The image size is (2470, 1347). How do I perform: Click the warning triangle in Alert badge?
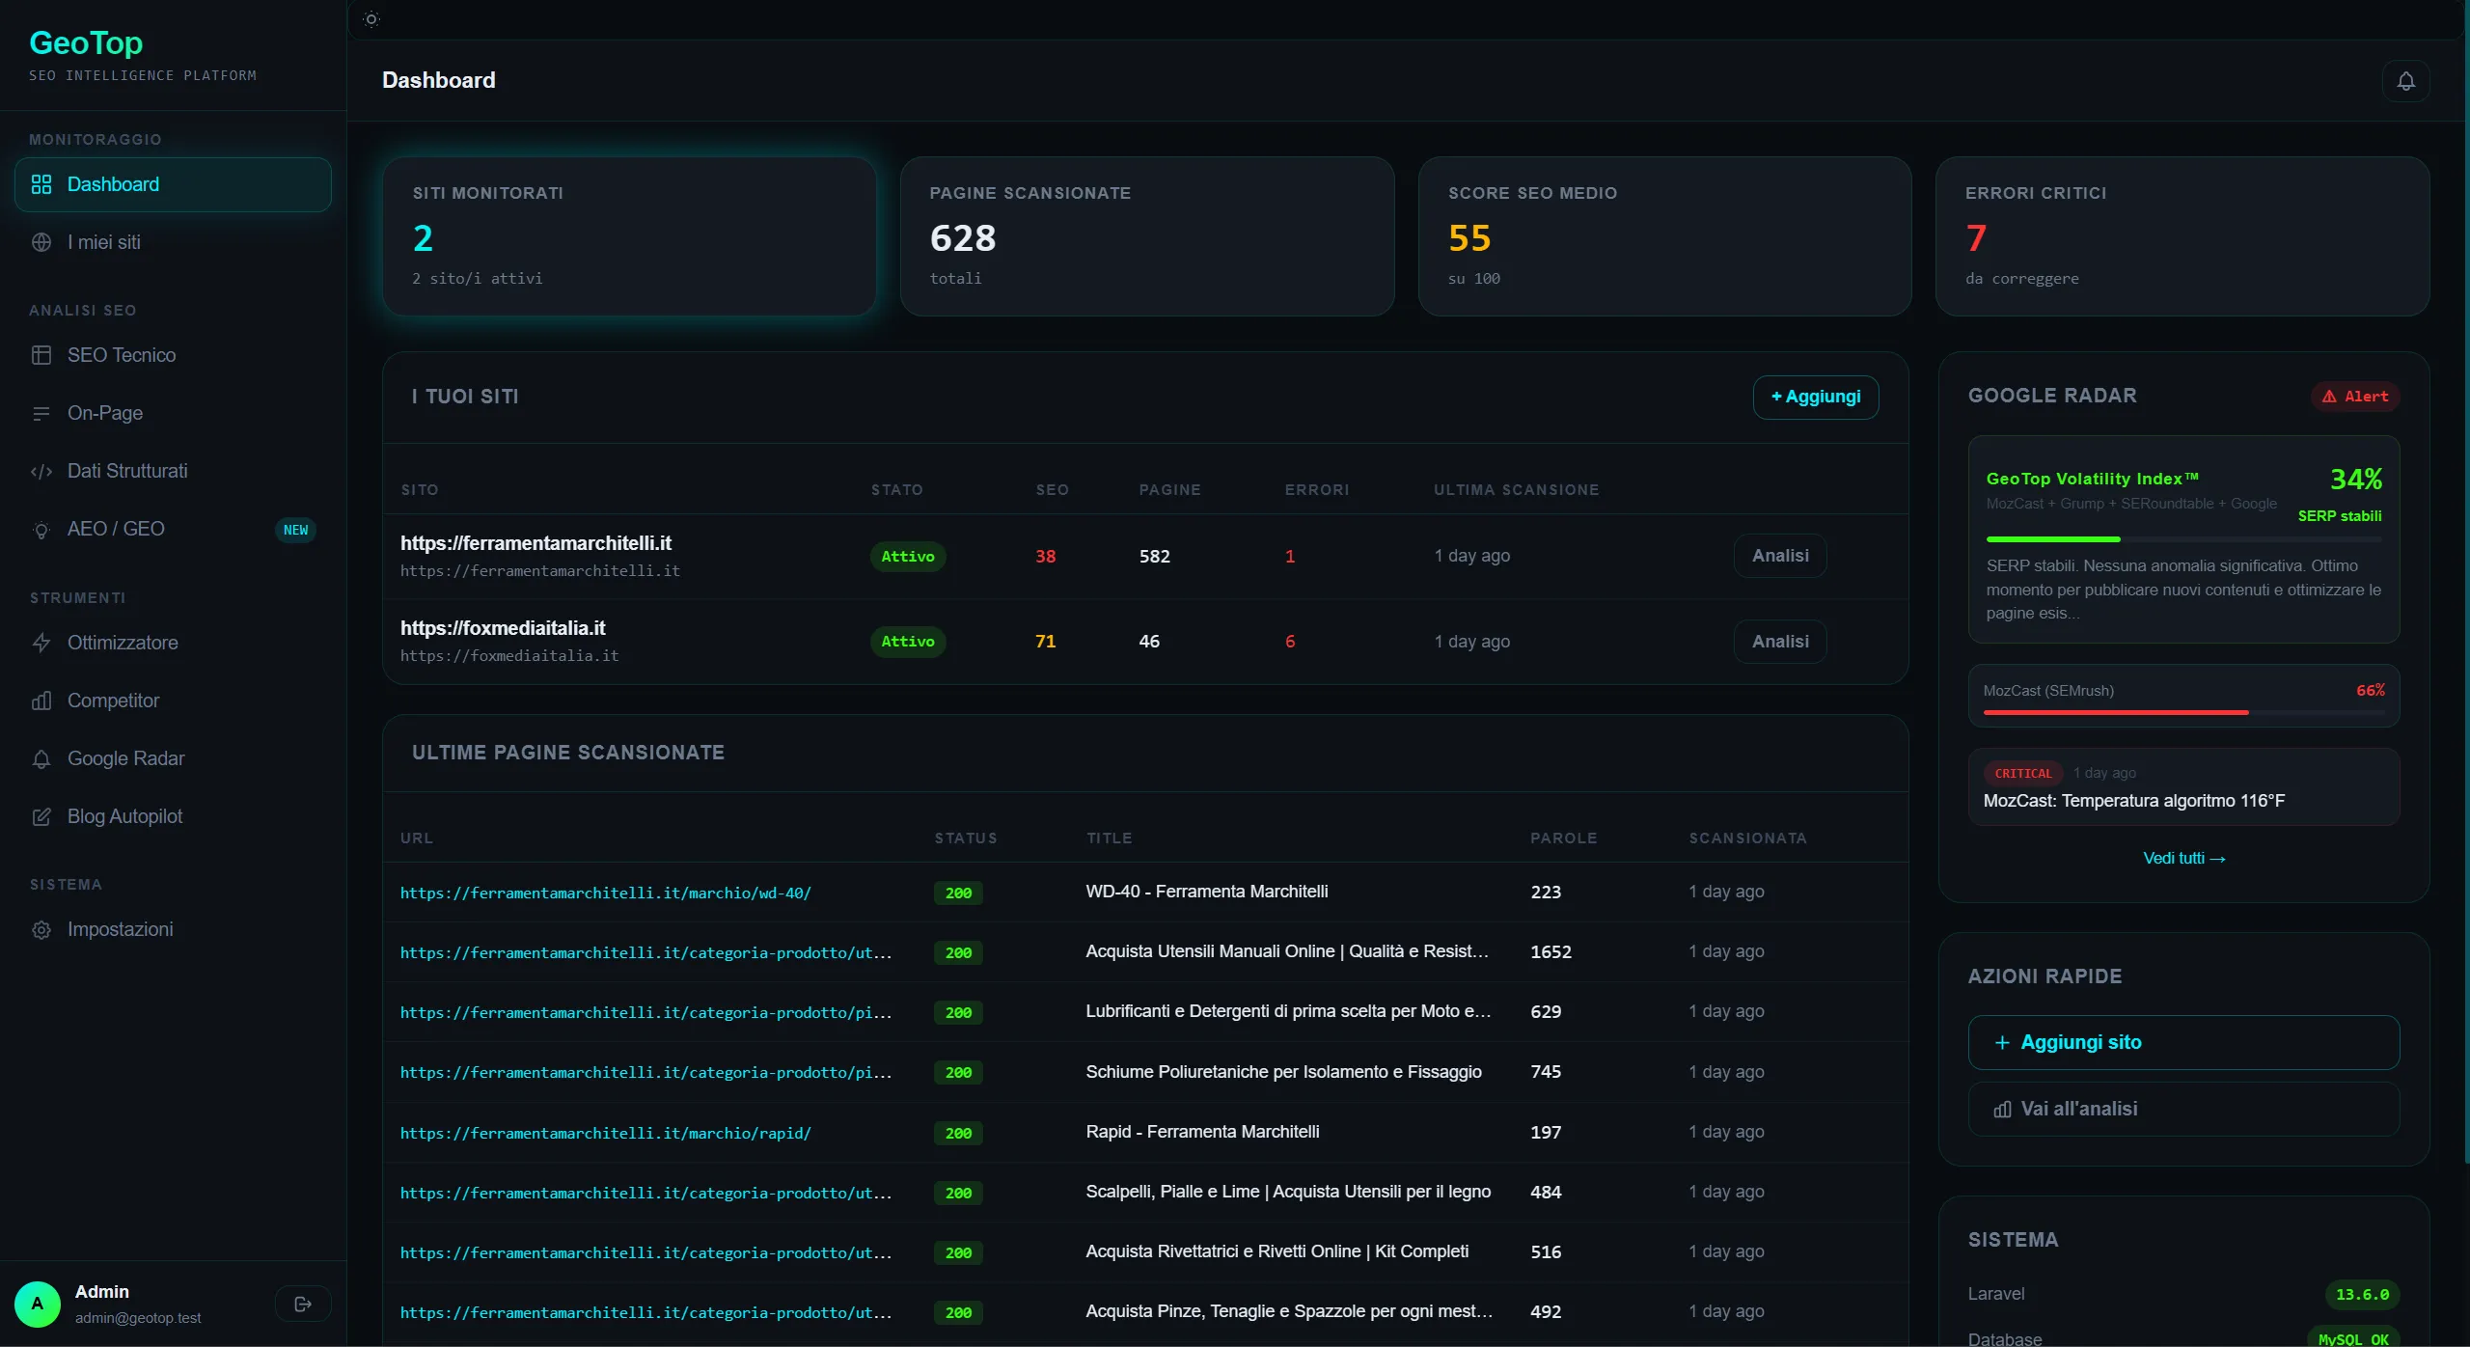[2329, 397]
